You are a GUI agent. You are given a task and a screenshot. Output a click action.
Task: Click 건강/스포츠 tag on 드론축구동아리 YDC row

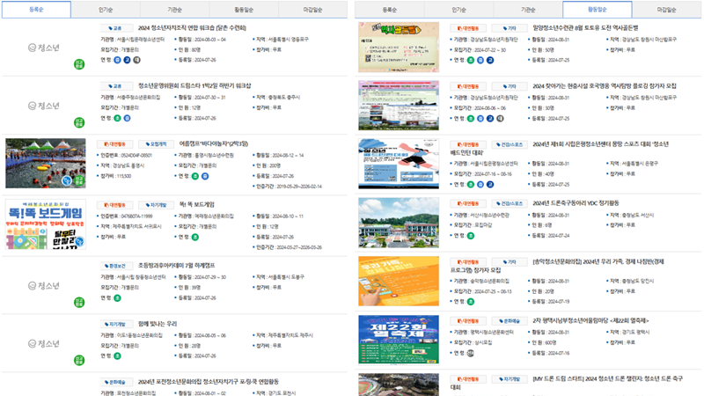tap(510, 203)
